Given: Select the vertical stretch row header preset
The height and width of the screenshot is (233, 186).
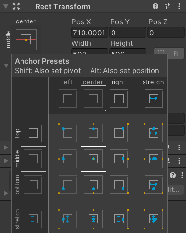Looking at the screenshot, I should pyautogui.click(x=33, y=219).
